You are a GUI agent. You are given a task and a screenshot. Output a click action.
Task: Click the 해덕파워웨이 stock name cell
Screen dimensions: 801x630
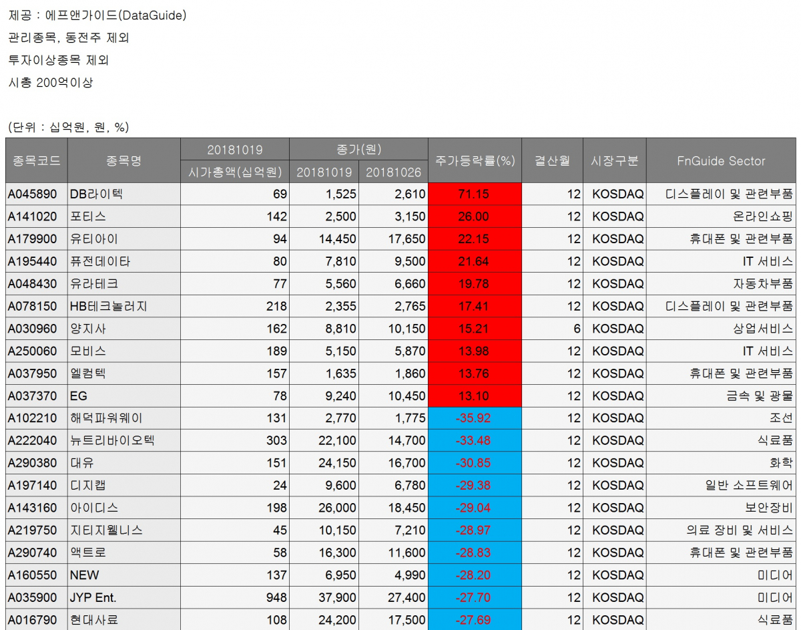tap(123, 418)
